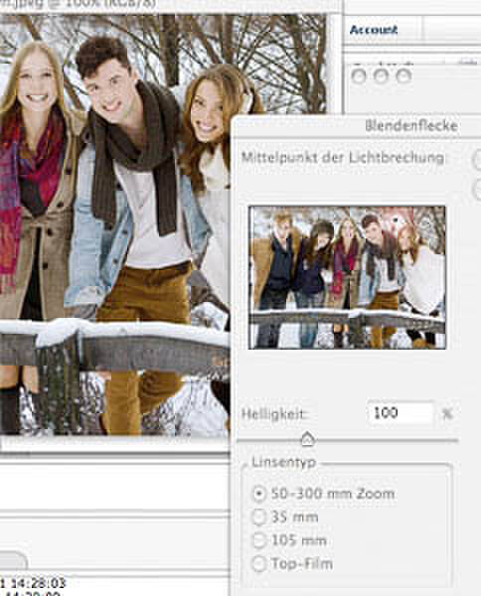
Task: Click the Blendenflecke dialog title bar
Action: [357, 126]
